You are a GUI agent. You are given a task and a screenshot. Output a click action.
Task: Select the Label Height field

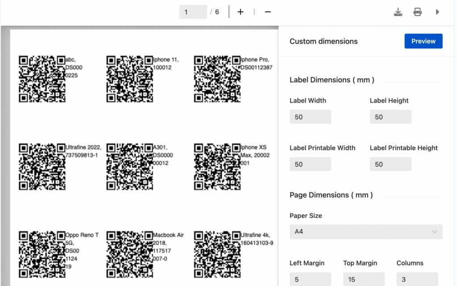(x=391, y=117)
